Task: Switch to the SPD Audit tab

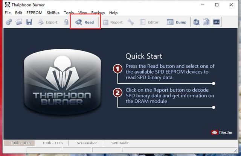Action: [120, 143]
